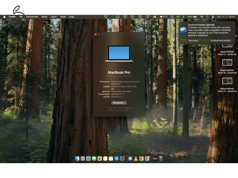Click the battery 100% indicator
The image size is (238, 178).
pos(192,17)
